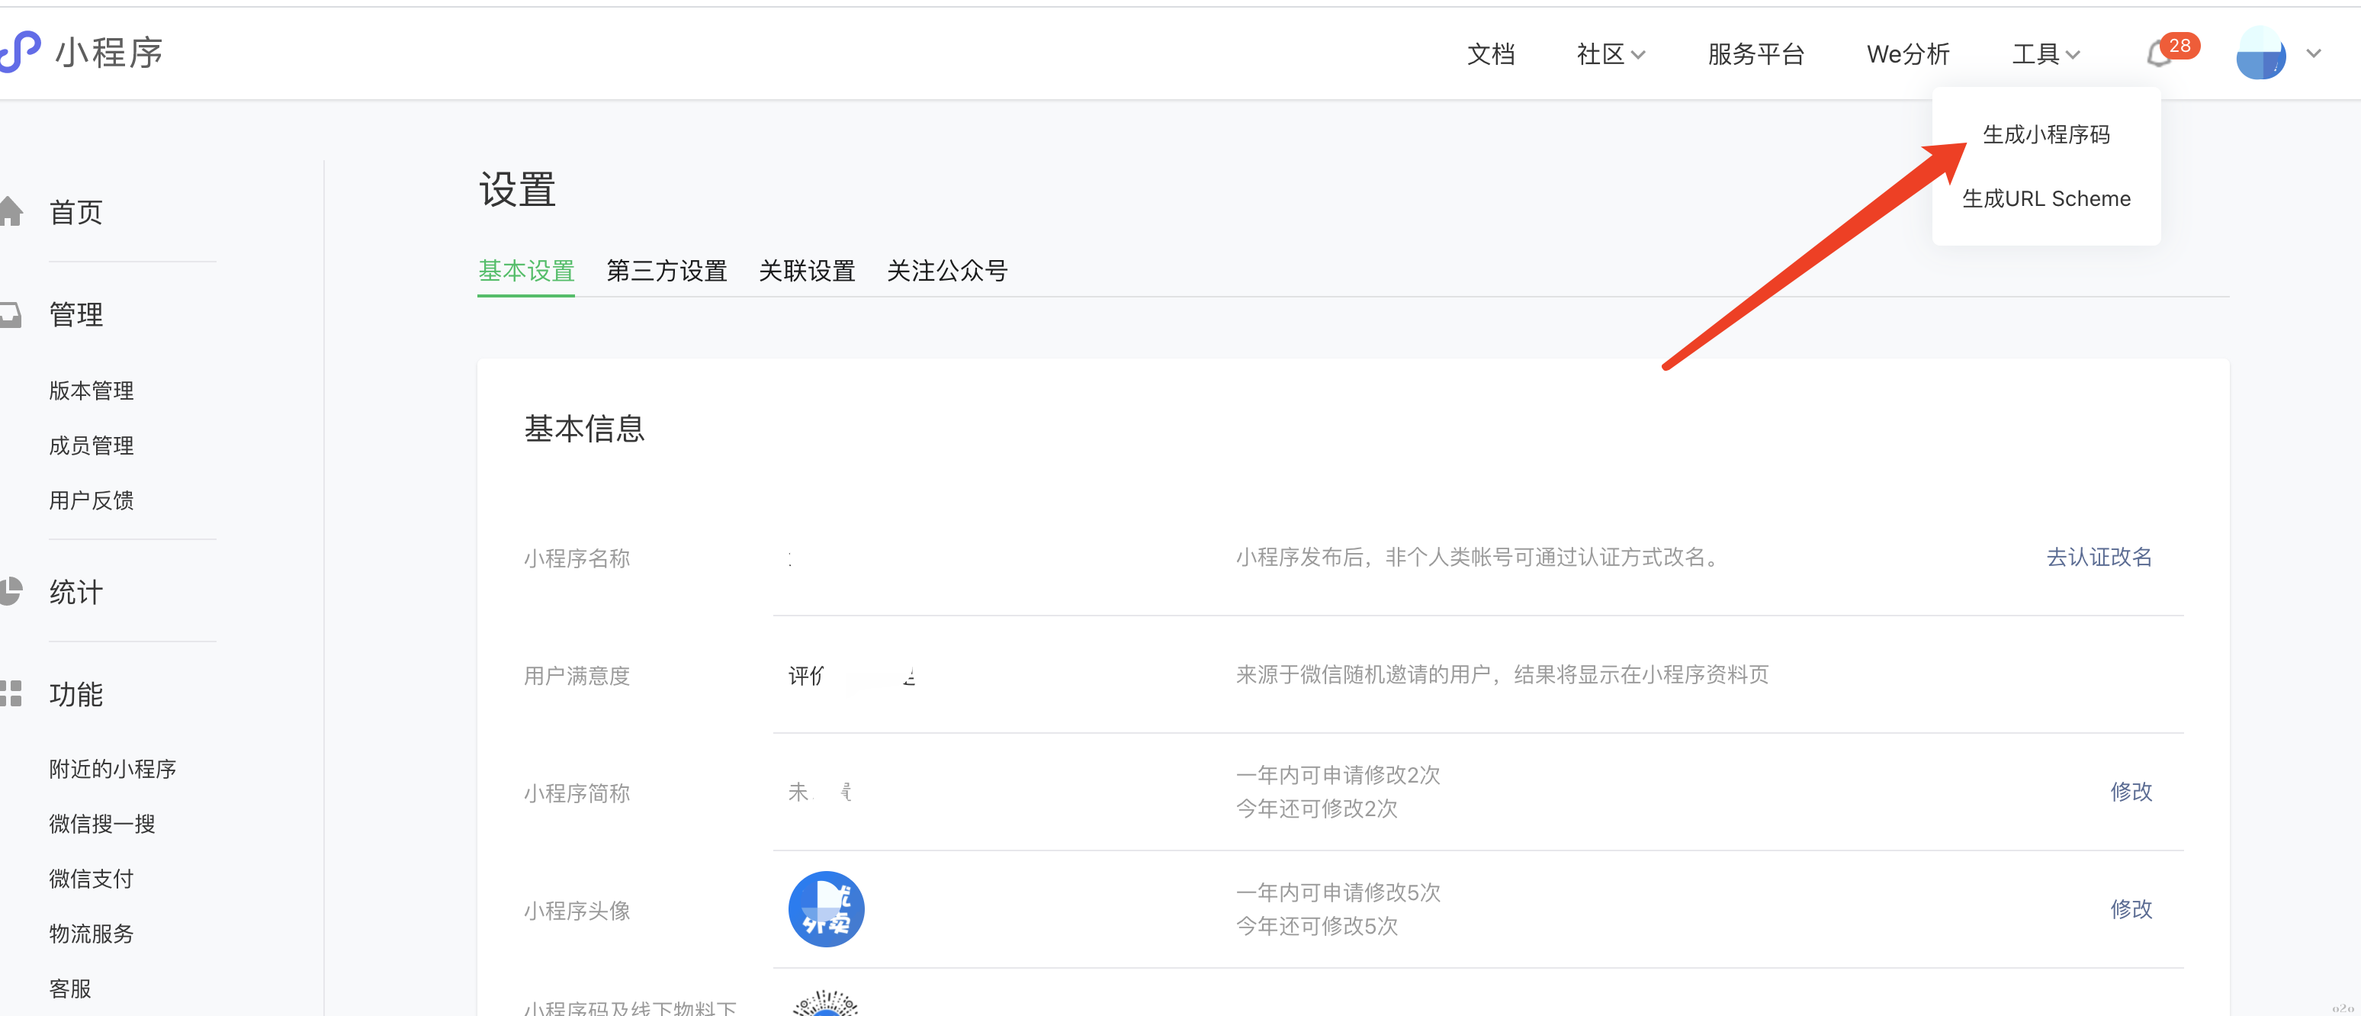Screen dimensions: 2361x1016
Task: Open We分析 in the top navigation
Action: pos(1907,54)
